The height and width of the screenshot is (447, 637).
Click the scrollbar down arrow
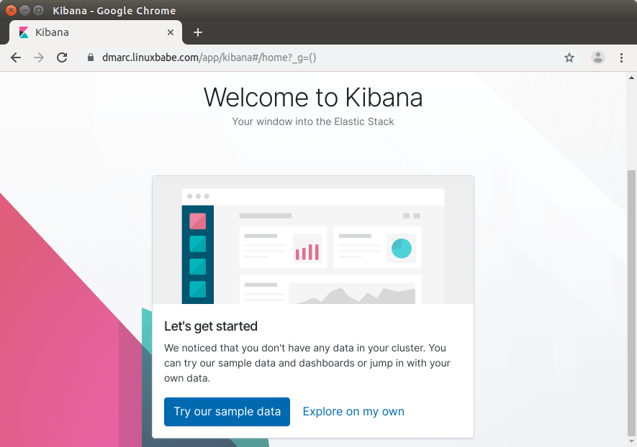tap(632, 442)
